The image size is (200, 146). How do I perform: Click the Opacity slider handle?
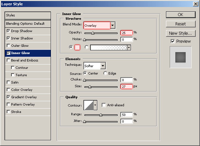point(93,33)
